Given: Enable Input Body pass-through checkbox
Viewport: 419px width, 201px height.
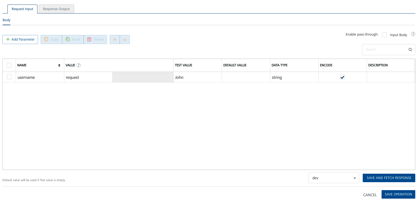Looking at the screenshot, I should tap(384, 35).
